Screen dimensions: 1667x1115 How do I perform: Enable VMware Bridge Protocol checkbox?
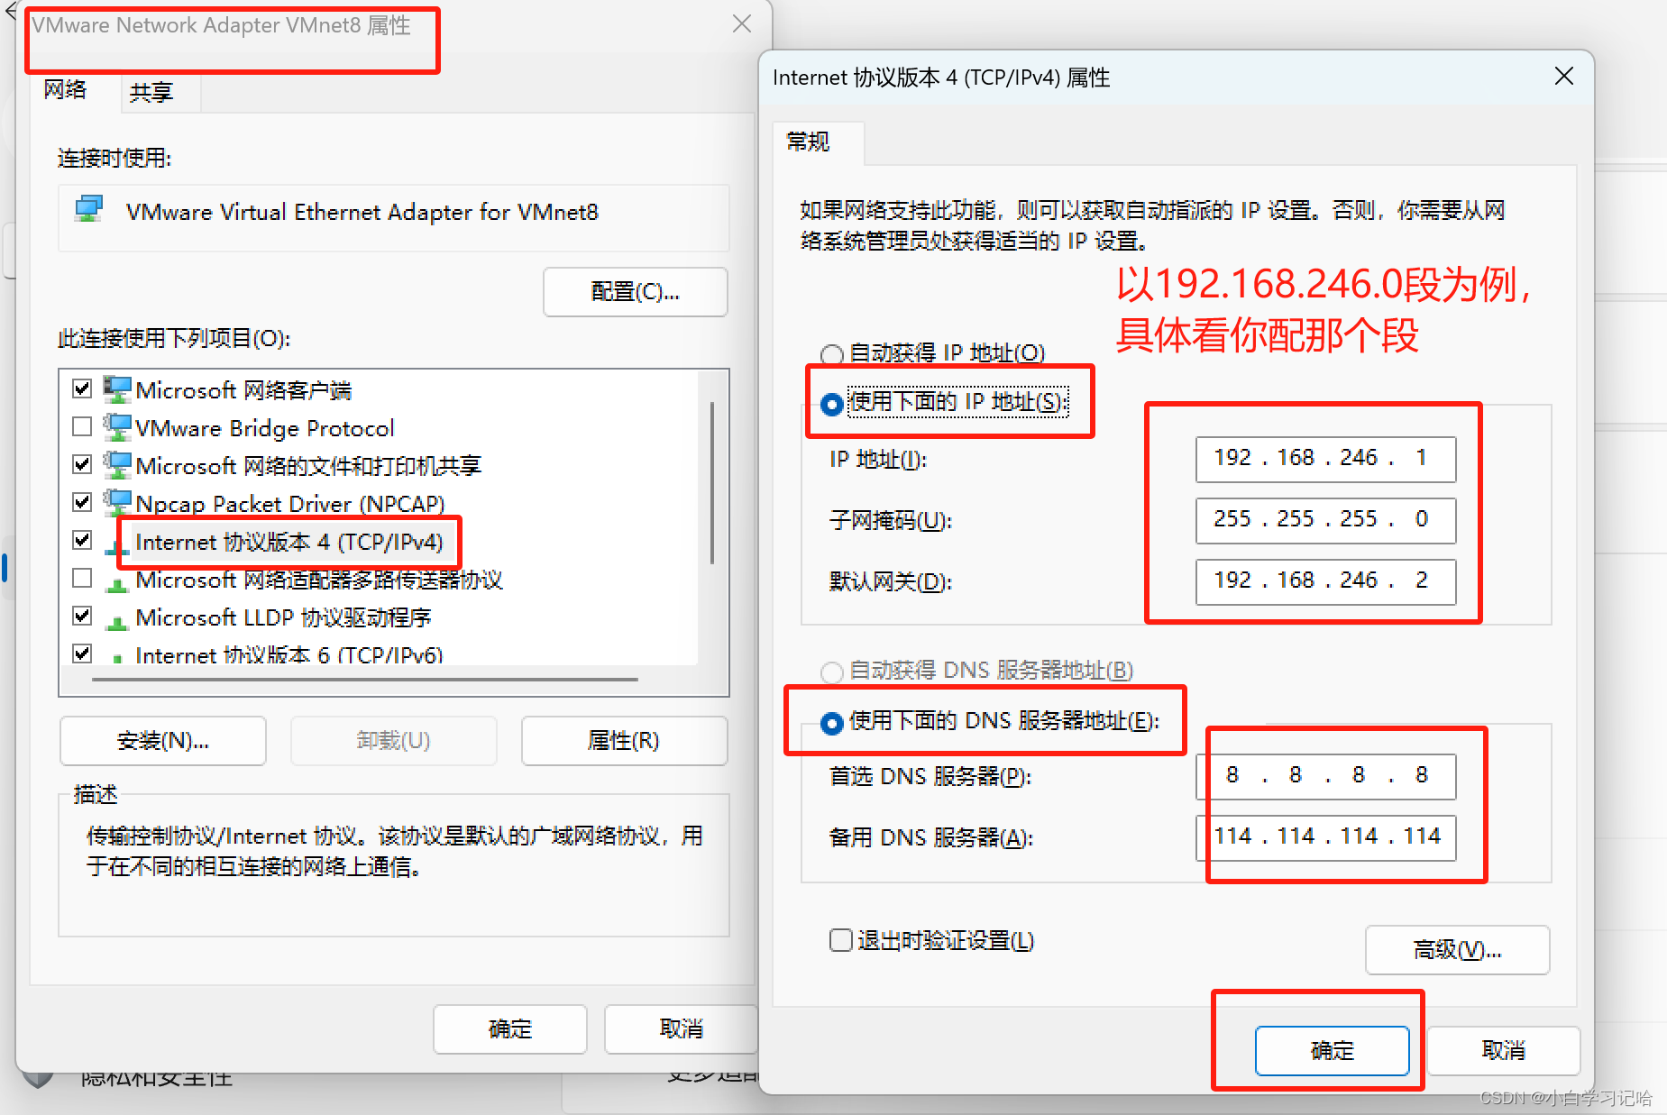(x=82, y=426)
